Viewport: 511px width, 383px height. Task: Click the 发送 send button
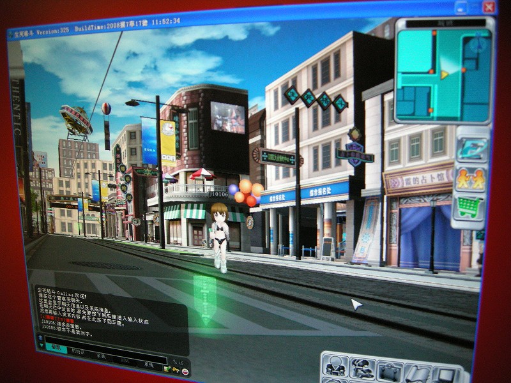[x=178, y=362]
